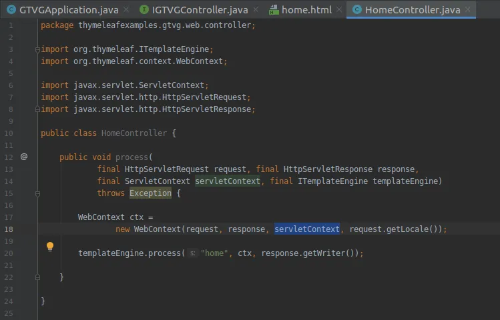500x320 pixels.
Task: Close the GTVGApplication.java tab
Action: pos(126,9)
